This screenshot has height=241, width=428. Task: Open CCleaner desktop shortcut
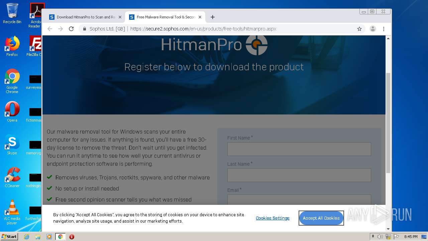tap(12, 177)
